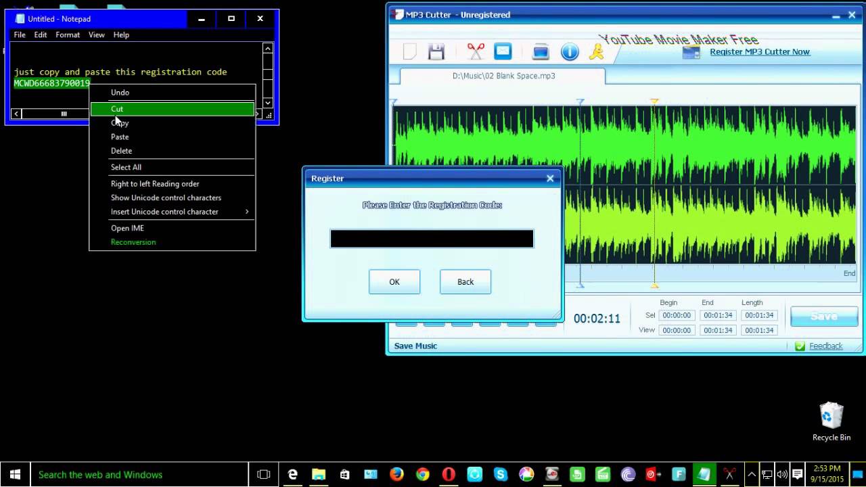Click the View Begin time field
This screenshot has width=866, height=487.
(x=677, y=330)
